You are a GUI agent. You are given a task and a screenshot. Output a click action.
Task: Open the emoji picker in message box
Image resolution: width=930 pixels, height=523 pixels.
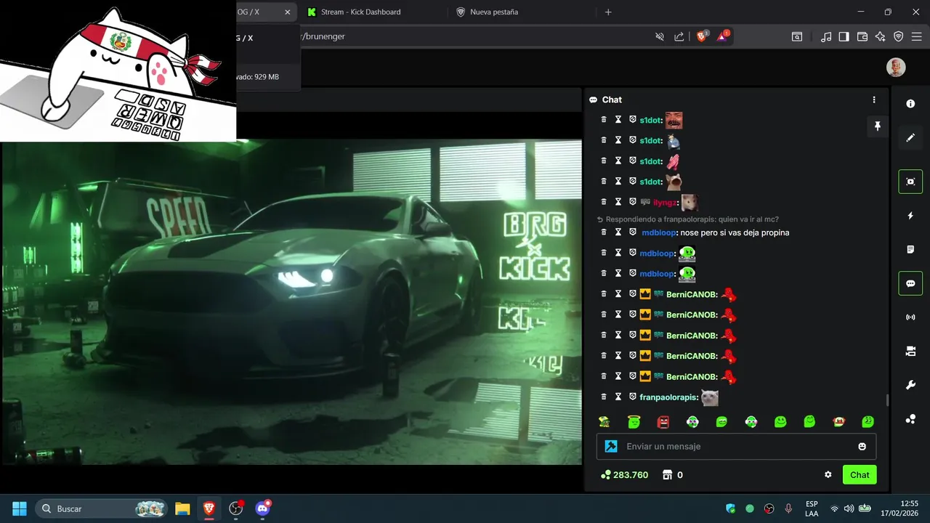pos(862,447)
